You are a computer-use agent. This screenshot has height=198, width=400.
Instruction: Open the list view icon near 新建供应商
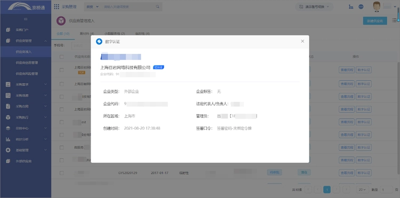[394, 20]
